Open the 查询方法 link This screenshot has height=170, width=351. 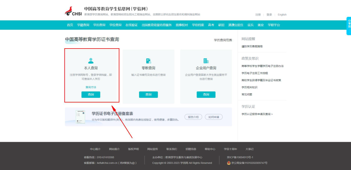click(x=91, y=87)
